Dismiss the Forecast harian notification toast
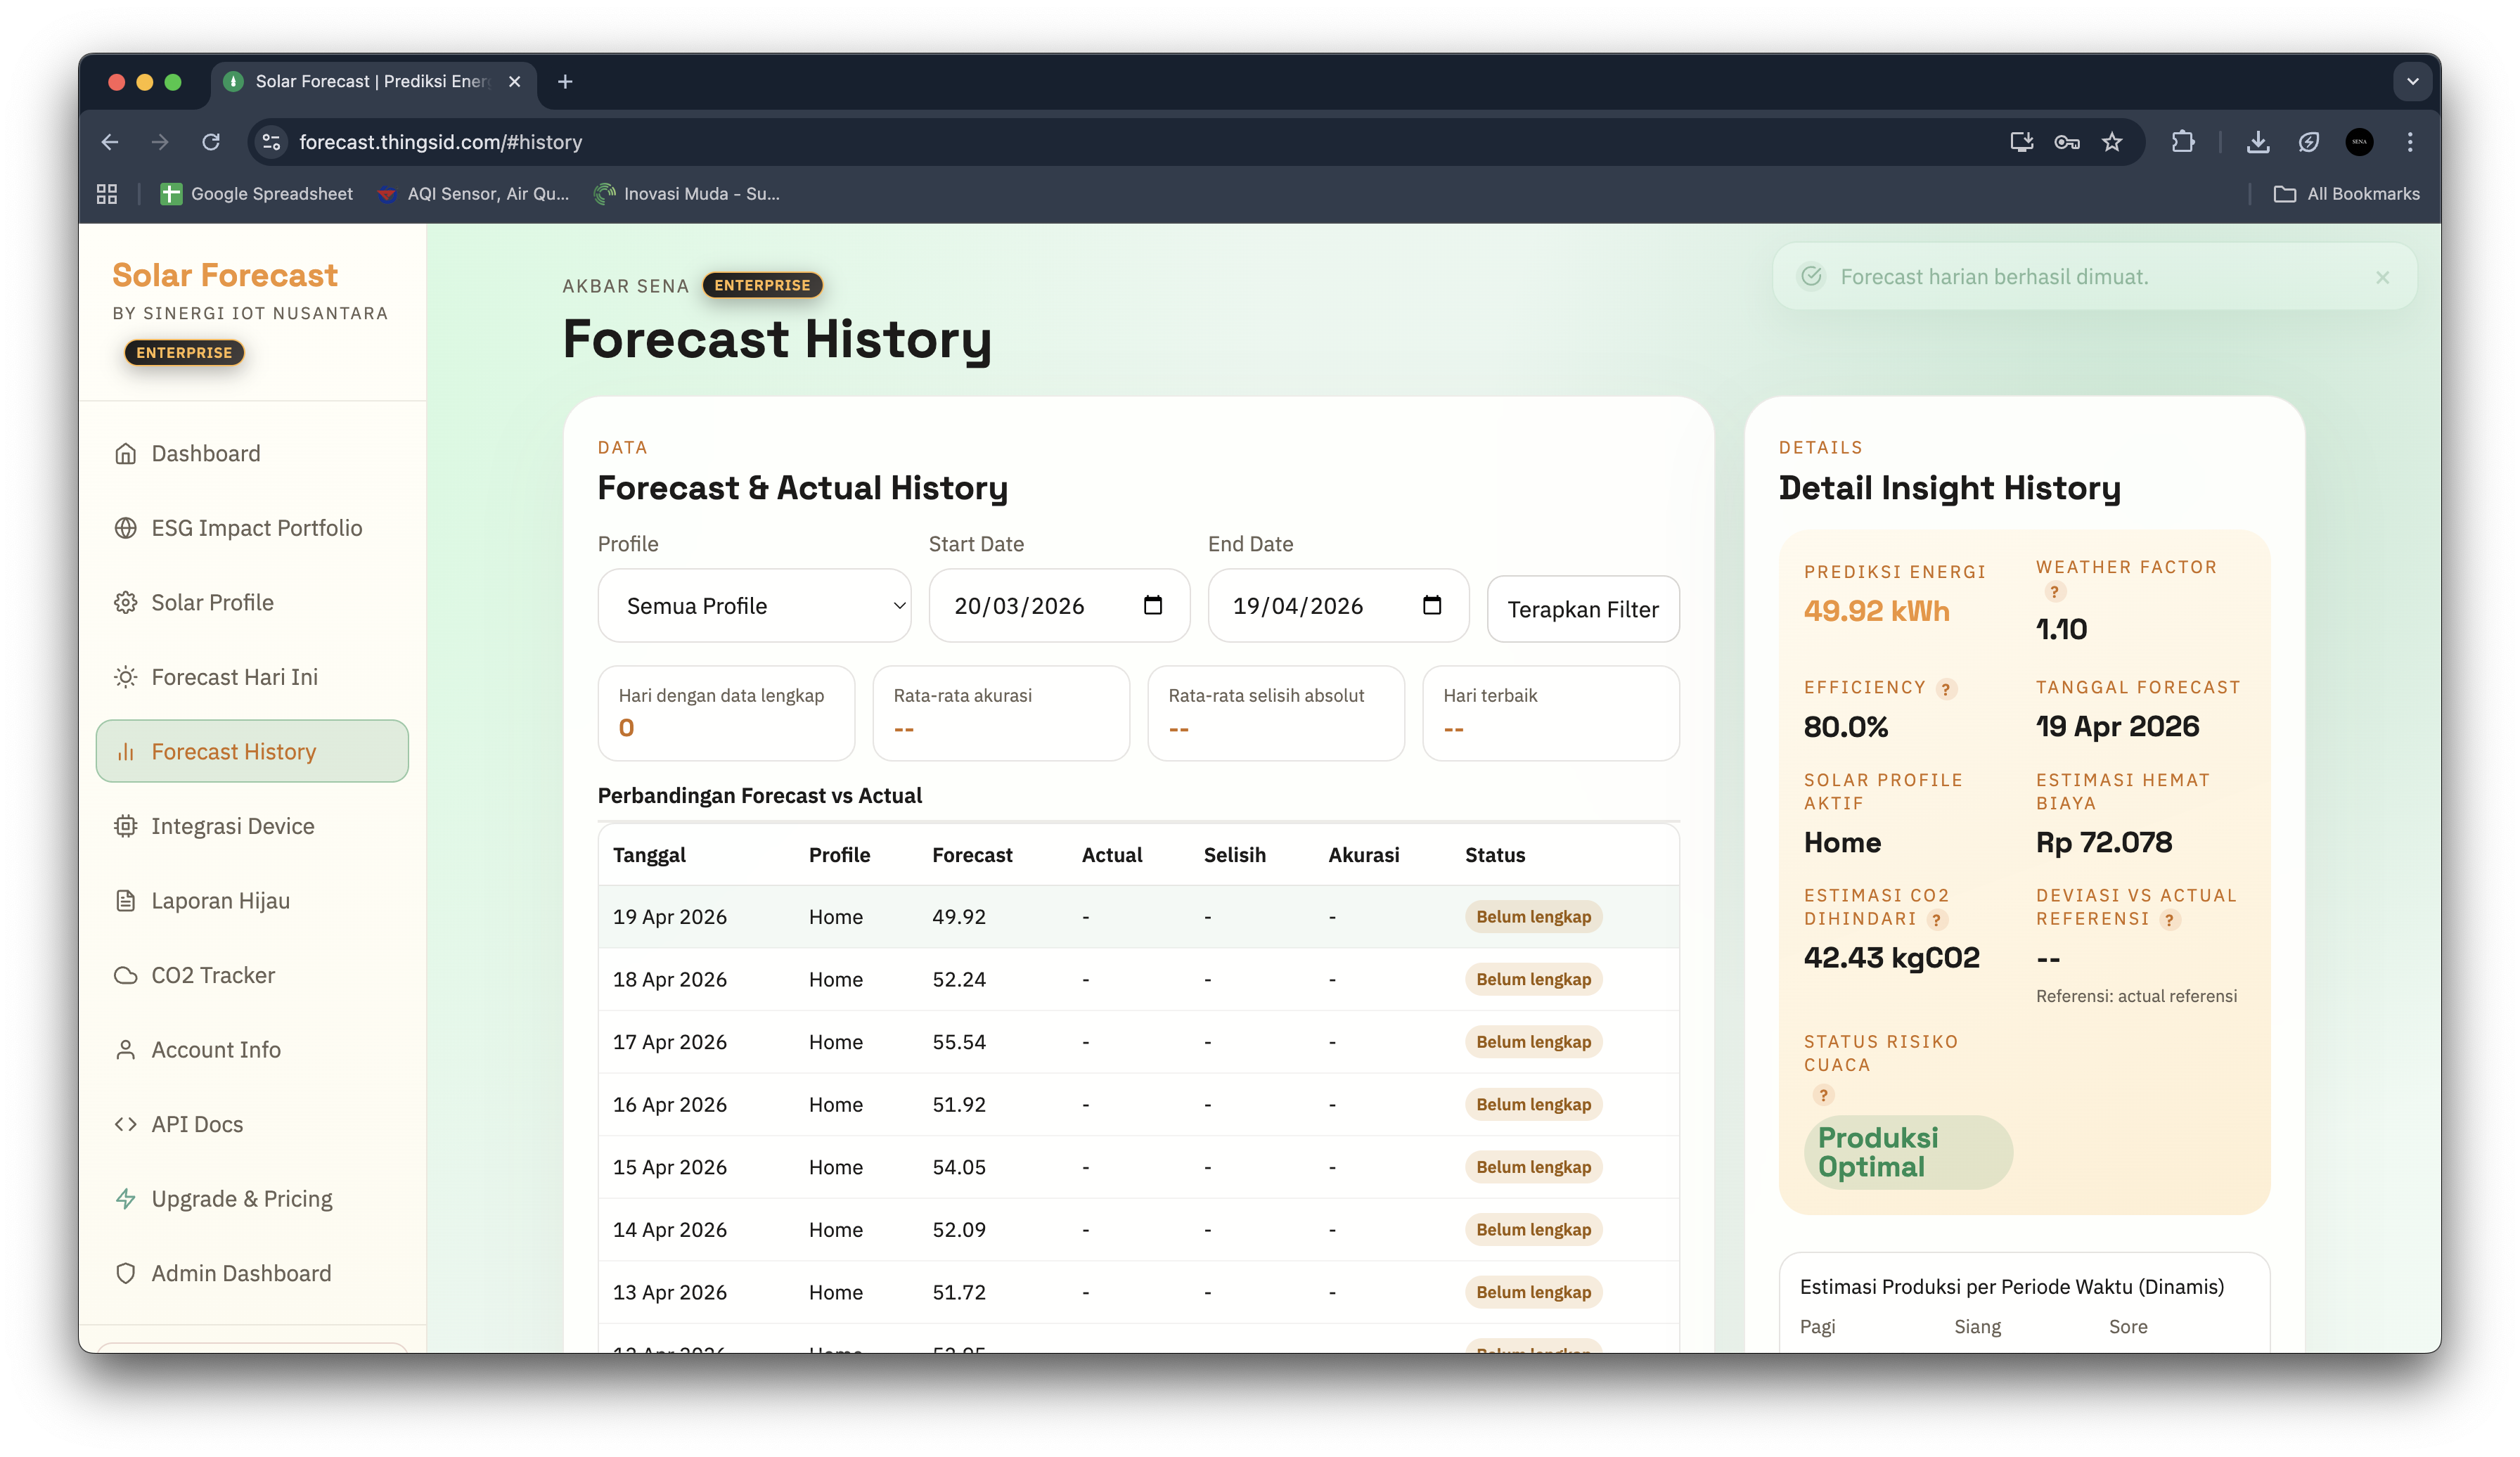Image resolution: width=2520 pixels, height=1457 pixels. coord(2383,277)
